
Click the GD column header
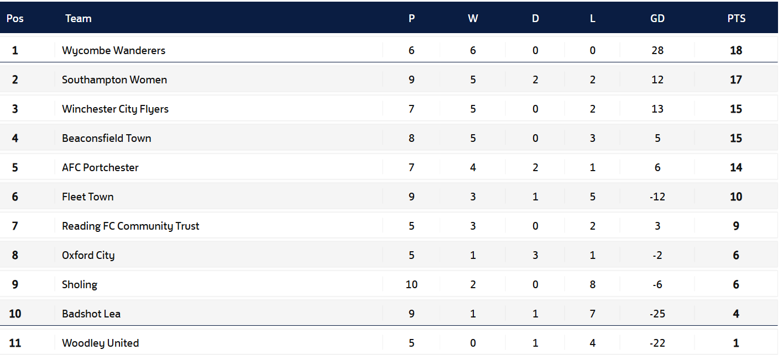pyautogui.click(x=657, y=18)
